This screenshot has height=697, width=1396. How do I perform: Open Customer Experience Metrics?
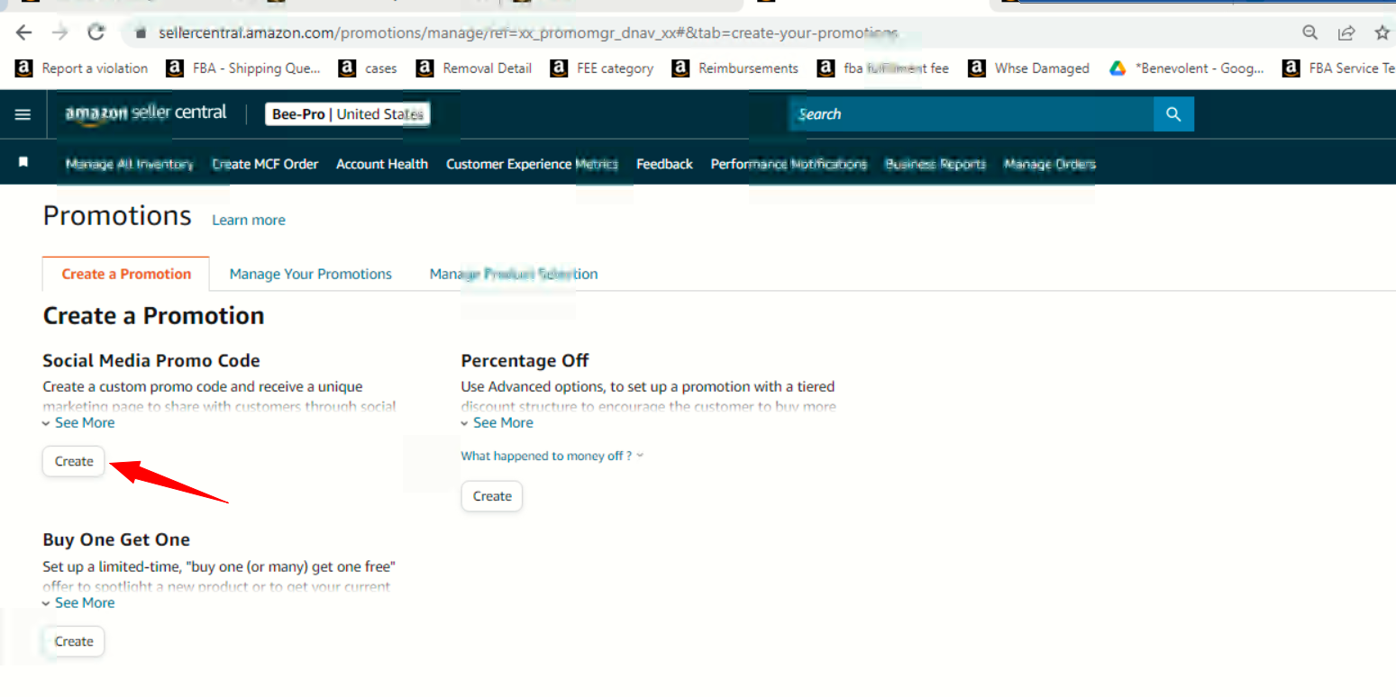point(532,164)
